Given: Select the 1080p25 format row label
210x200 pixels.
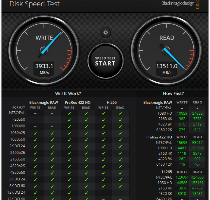Looking at the screenshot, I should coord(18,133).
